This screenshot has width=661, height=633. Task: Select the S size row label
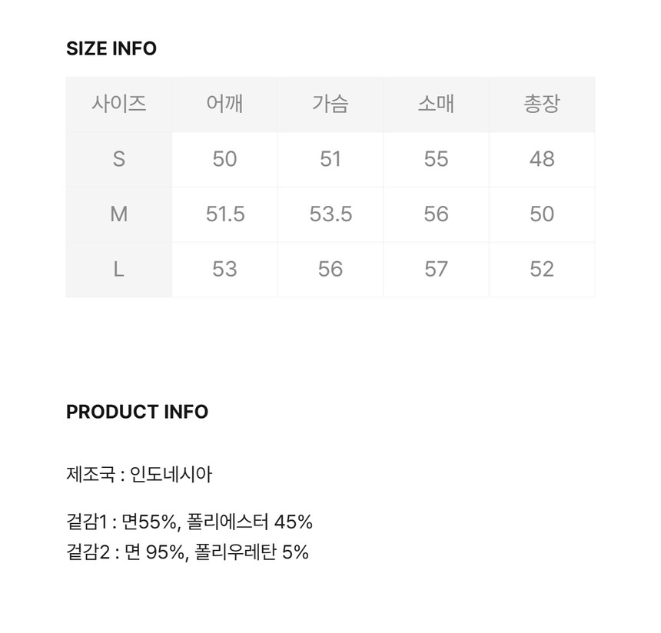tap(118, 159)
